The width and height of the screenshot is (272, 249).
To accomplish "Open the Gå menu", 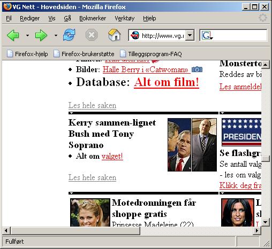I will (67, 18).
